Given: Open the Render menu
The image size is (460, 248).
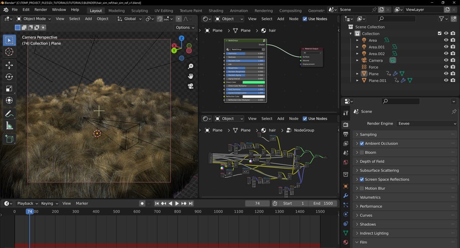Looking at the screenshot, I should [x=41, y=10].
